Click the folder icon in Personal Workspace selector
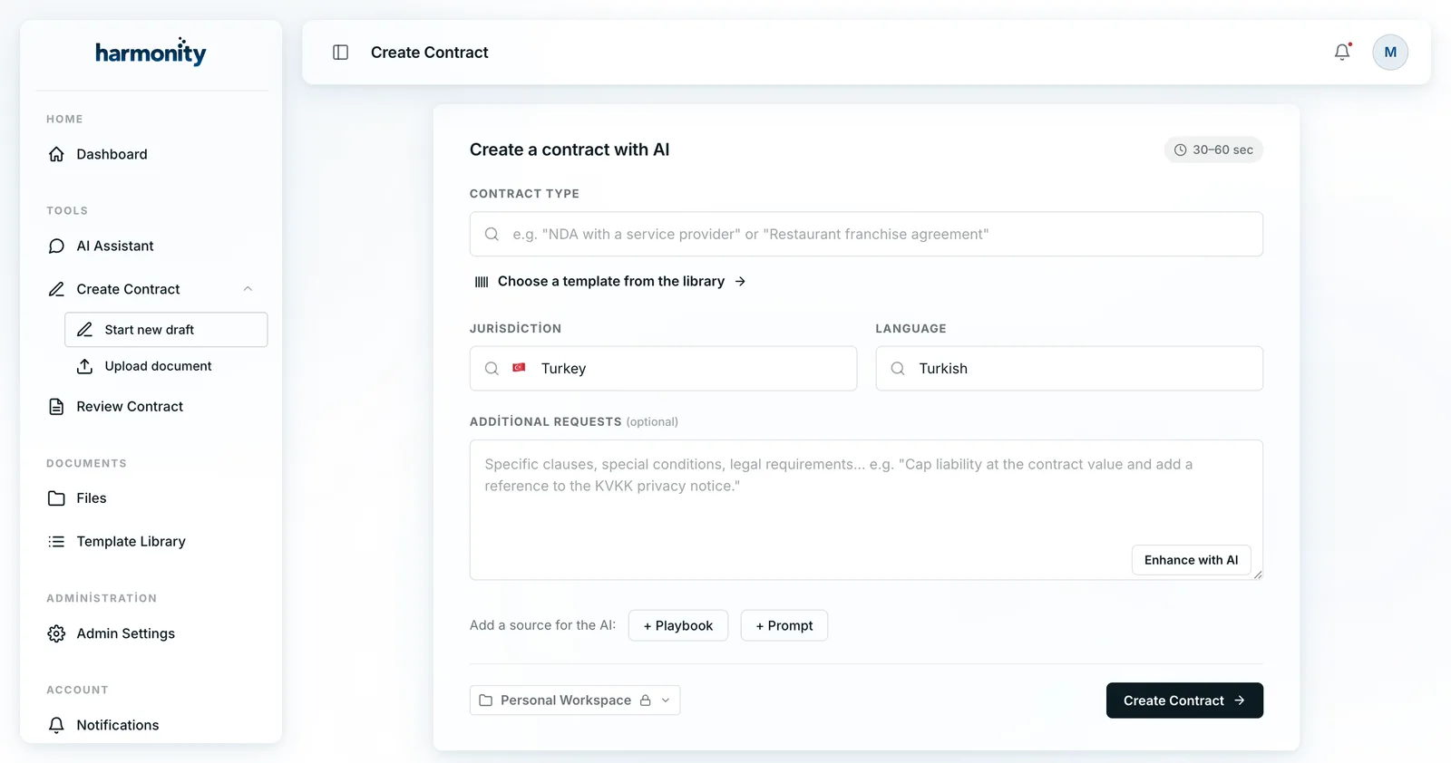 (x=486, y=700)
